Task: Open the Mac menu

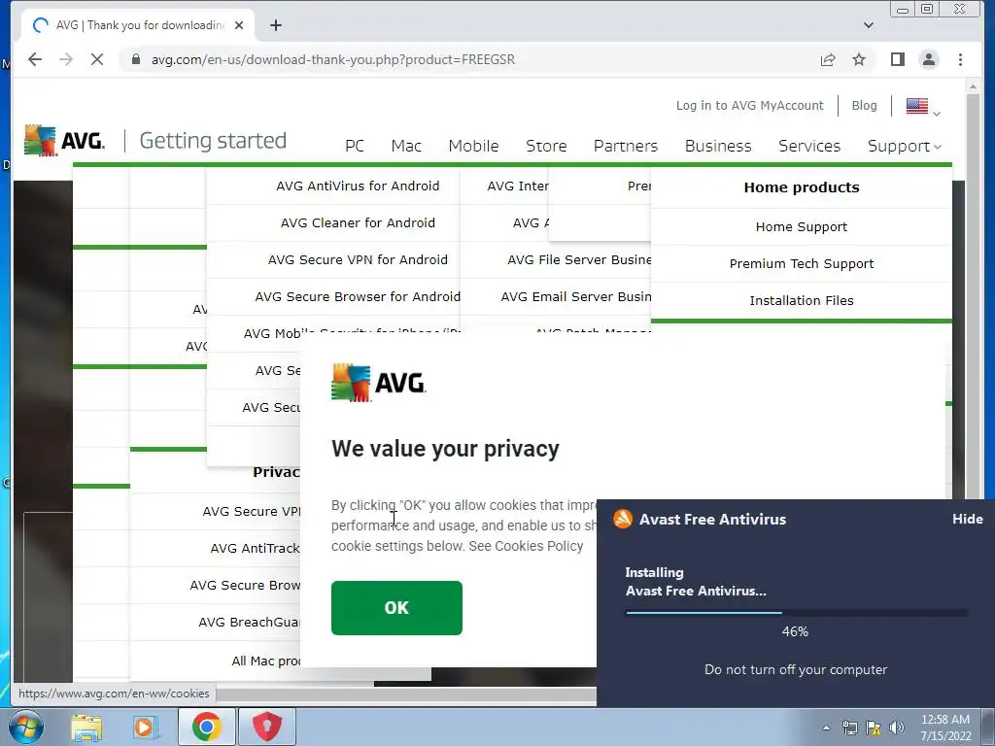Action: tap(406, 146)
